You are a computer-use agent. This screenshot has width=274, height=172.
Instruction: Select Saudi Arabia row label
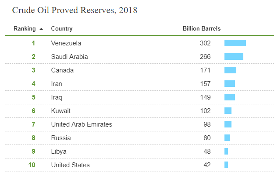point(69,57)
